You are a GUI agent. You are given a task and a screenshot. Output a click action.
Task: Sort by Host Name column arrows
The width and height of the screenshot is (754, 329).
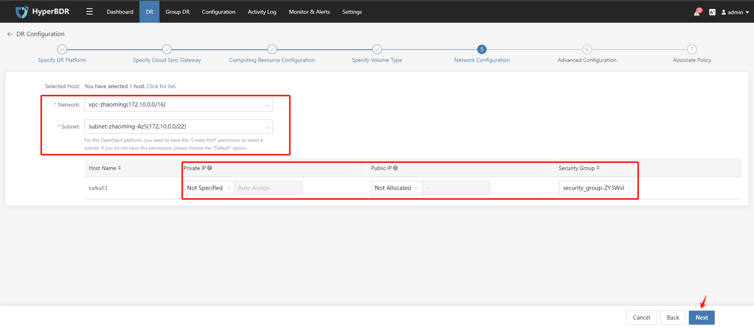click(x=119, y=168)
